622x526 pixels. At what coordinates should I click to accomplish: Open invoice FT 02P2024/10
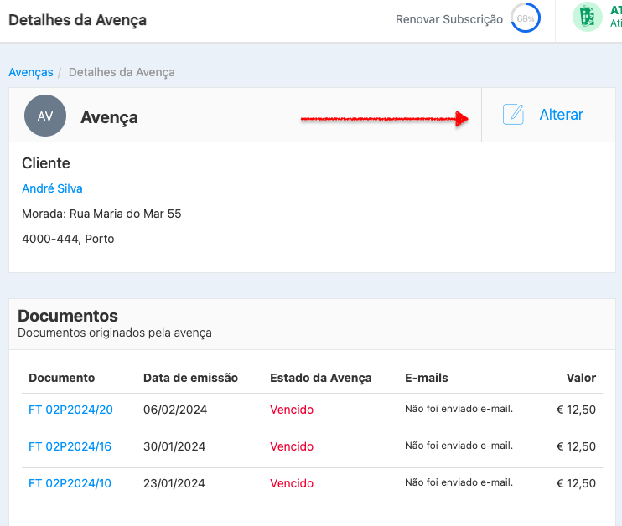pos(70,483)
